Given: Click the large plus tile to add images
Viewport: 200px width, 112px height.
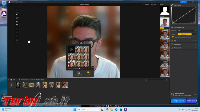Looking at the screenshot, I should (x=11, y=85).
